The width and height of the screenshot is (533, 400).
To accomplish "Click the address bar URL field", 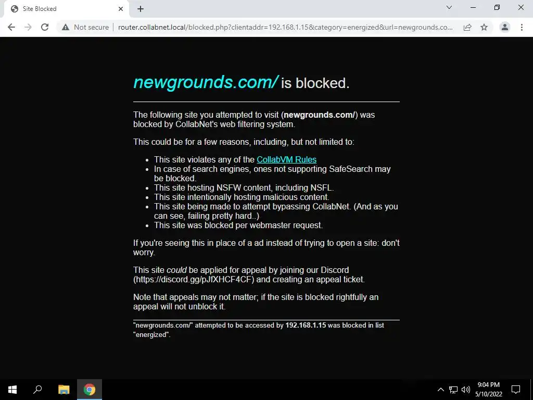I will pyautogui.click(x=285, y=27).
